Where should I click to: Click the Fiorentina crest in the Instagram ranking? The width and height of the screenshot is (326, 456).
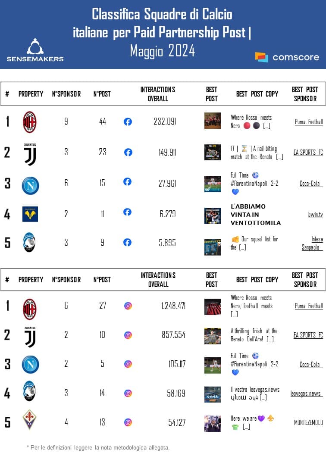30,419
